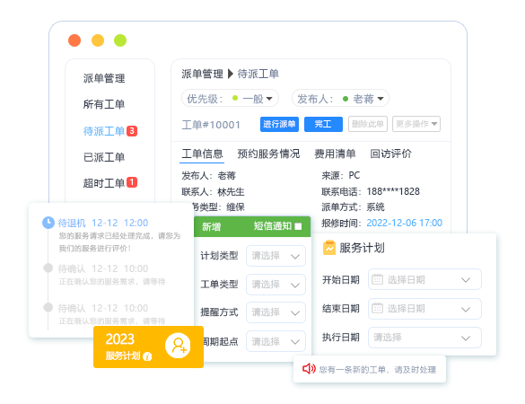Click the orange 服务计划 panel icon
Image resolution: width=525 pixels, height=404 pixels.
329,248
